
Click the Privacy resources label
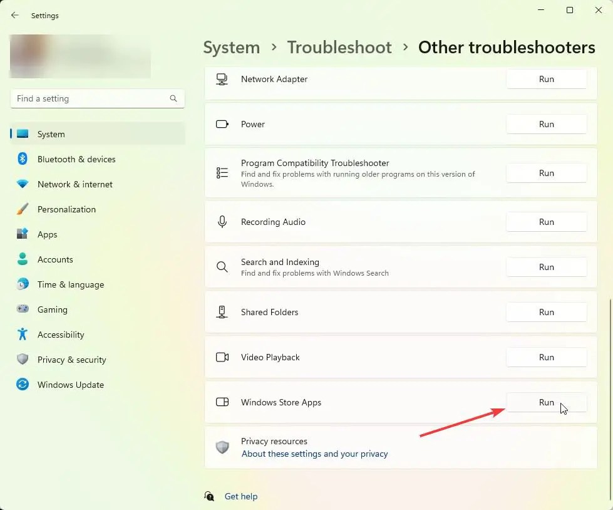(x=274, y=441)
